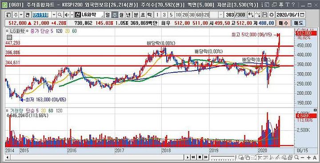Switch to second chart 초
The height and width of the screenshot is (163, 320).
143,15
